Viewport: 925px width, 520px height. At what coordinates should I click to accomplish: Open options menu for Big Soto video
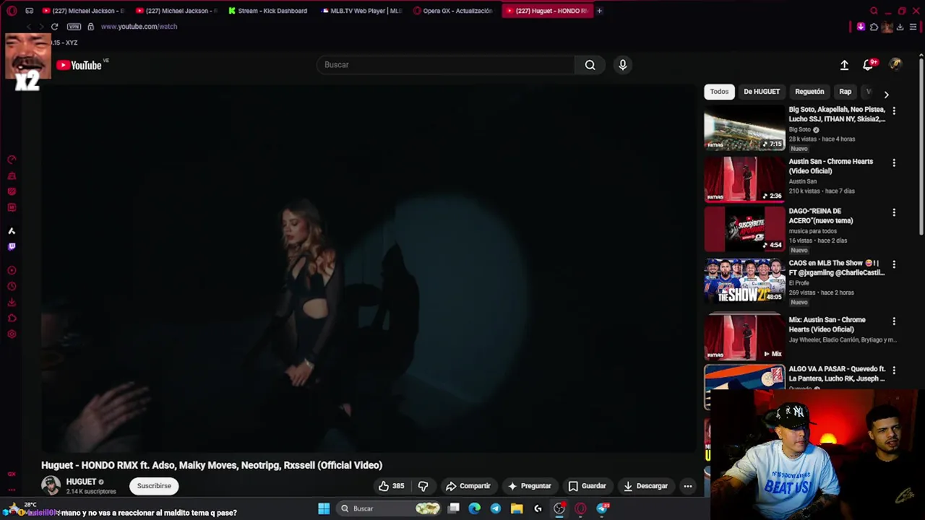(x=894, y=110)
